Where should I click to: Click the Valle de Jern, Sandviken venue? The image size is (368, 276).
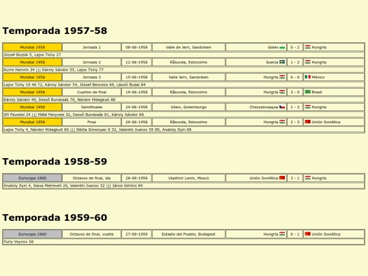tap(189, 47)
